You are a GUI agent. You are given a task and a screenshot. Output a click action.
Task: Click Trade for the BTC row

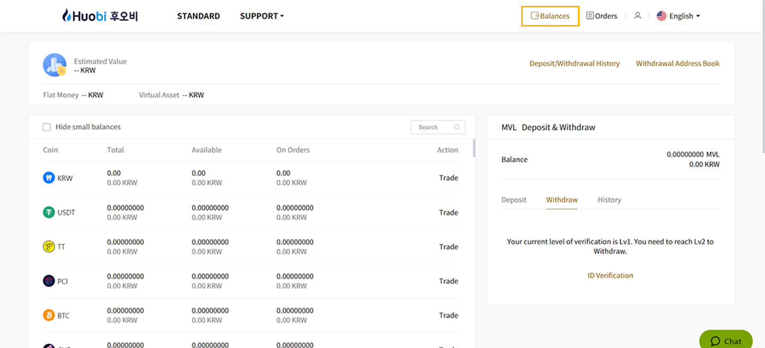coord(448,315)
